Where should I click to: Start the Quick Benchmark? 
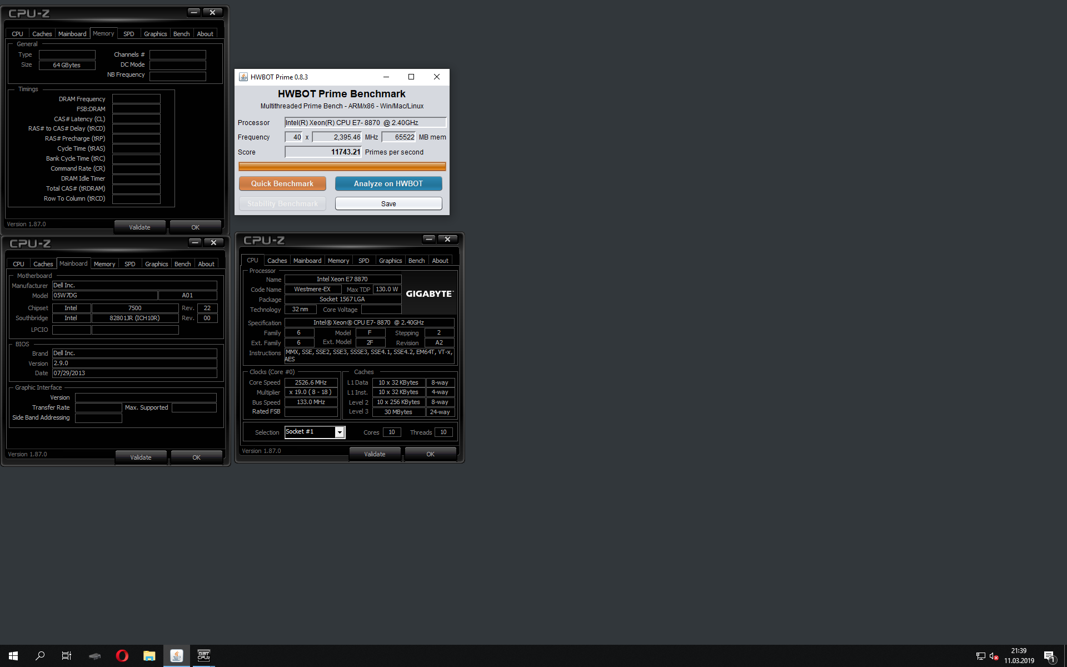pos(282,183)
